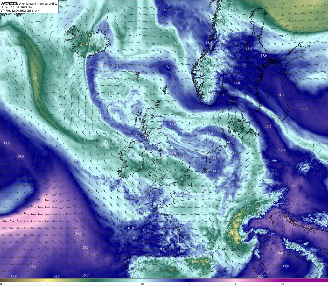This screenshot has height=286, width=328.
Task: Select the map value 3.9
Action: tap(53, 123)
